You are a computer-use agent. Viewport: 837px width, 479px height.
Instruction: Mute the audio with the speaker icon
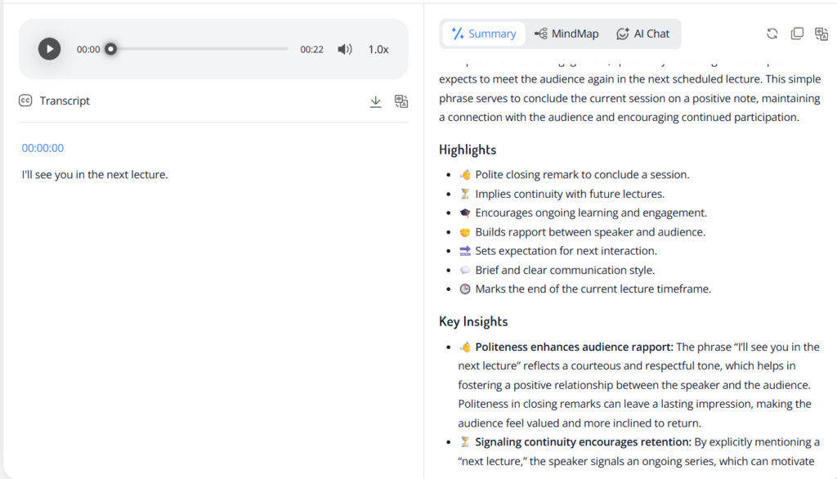pyautogui.click(x=345, y=49)
